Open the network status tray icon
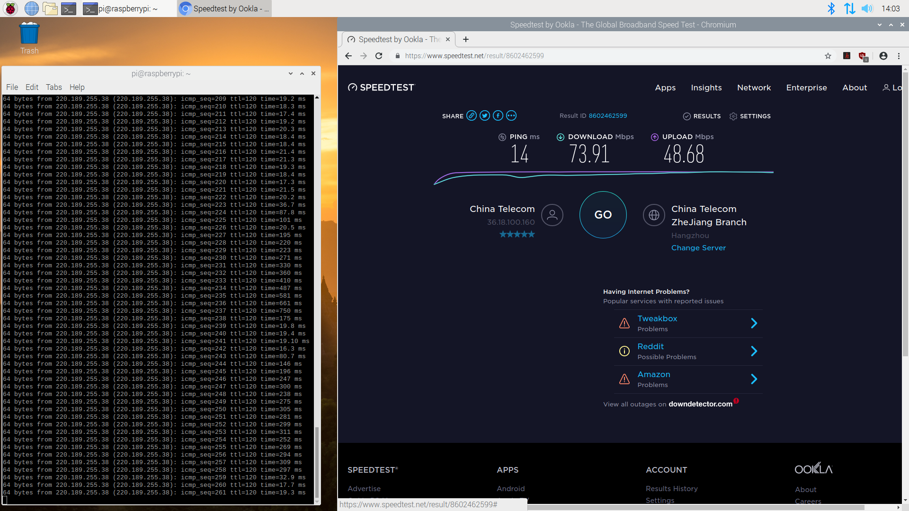Viewport: 909px width, 511px height. coord(849,8)
